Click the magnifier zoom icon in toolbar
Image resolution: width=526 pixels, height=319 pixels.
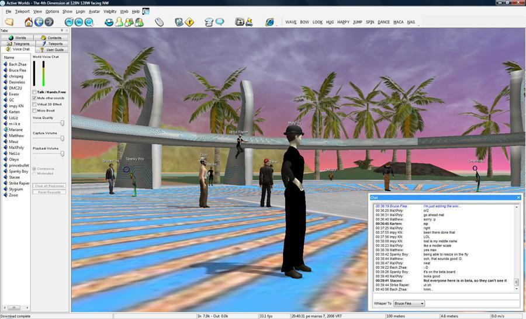coord(89,22)
